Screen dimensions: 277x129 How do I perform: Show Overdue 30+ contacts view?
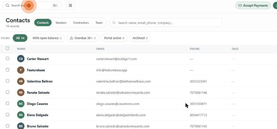coord(83,38)
